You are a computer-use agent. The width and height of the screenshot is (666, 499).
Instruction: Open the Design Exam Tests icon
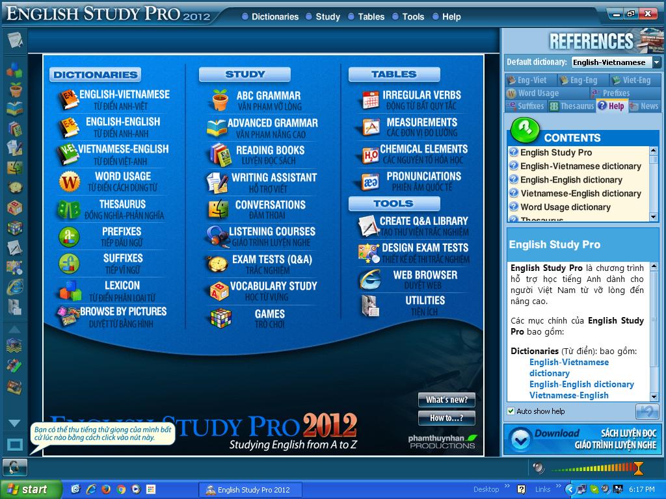coord(369,253)
